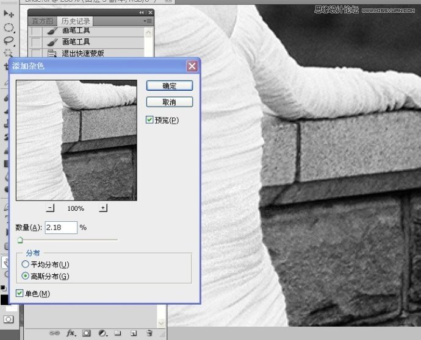The image size is (421, 340).
Task: Select the Elliptical Marquee tool
Action: coord(9,27)
